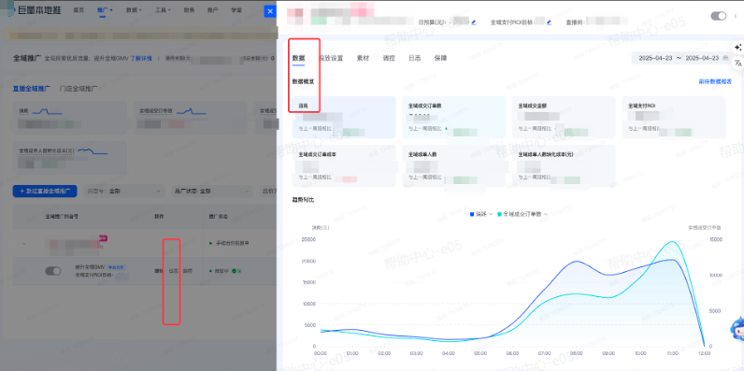Click the 11:00 label on chart axis
The width and height of the screenshot is (744, 371).
(x=672, y=353)
